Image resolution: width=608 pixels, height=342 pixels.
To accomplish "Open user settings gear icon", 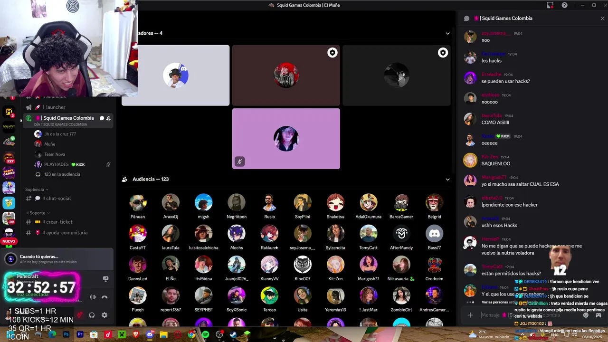I will click(104, 315).
